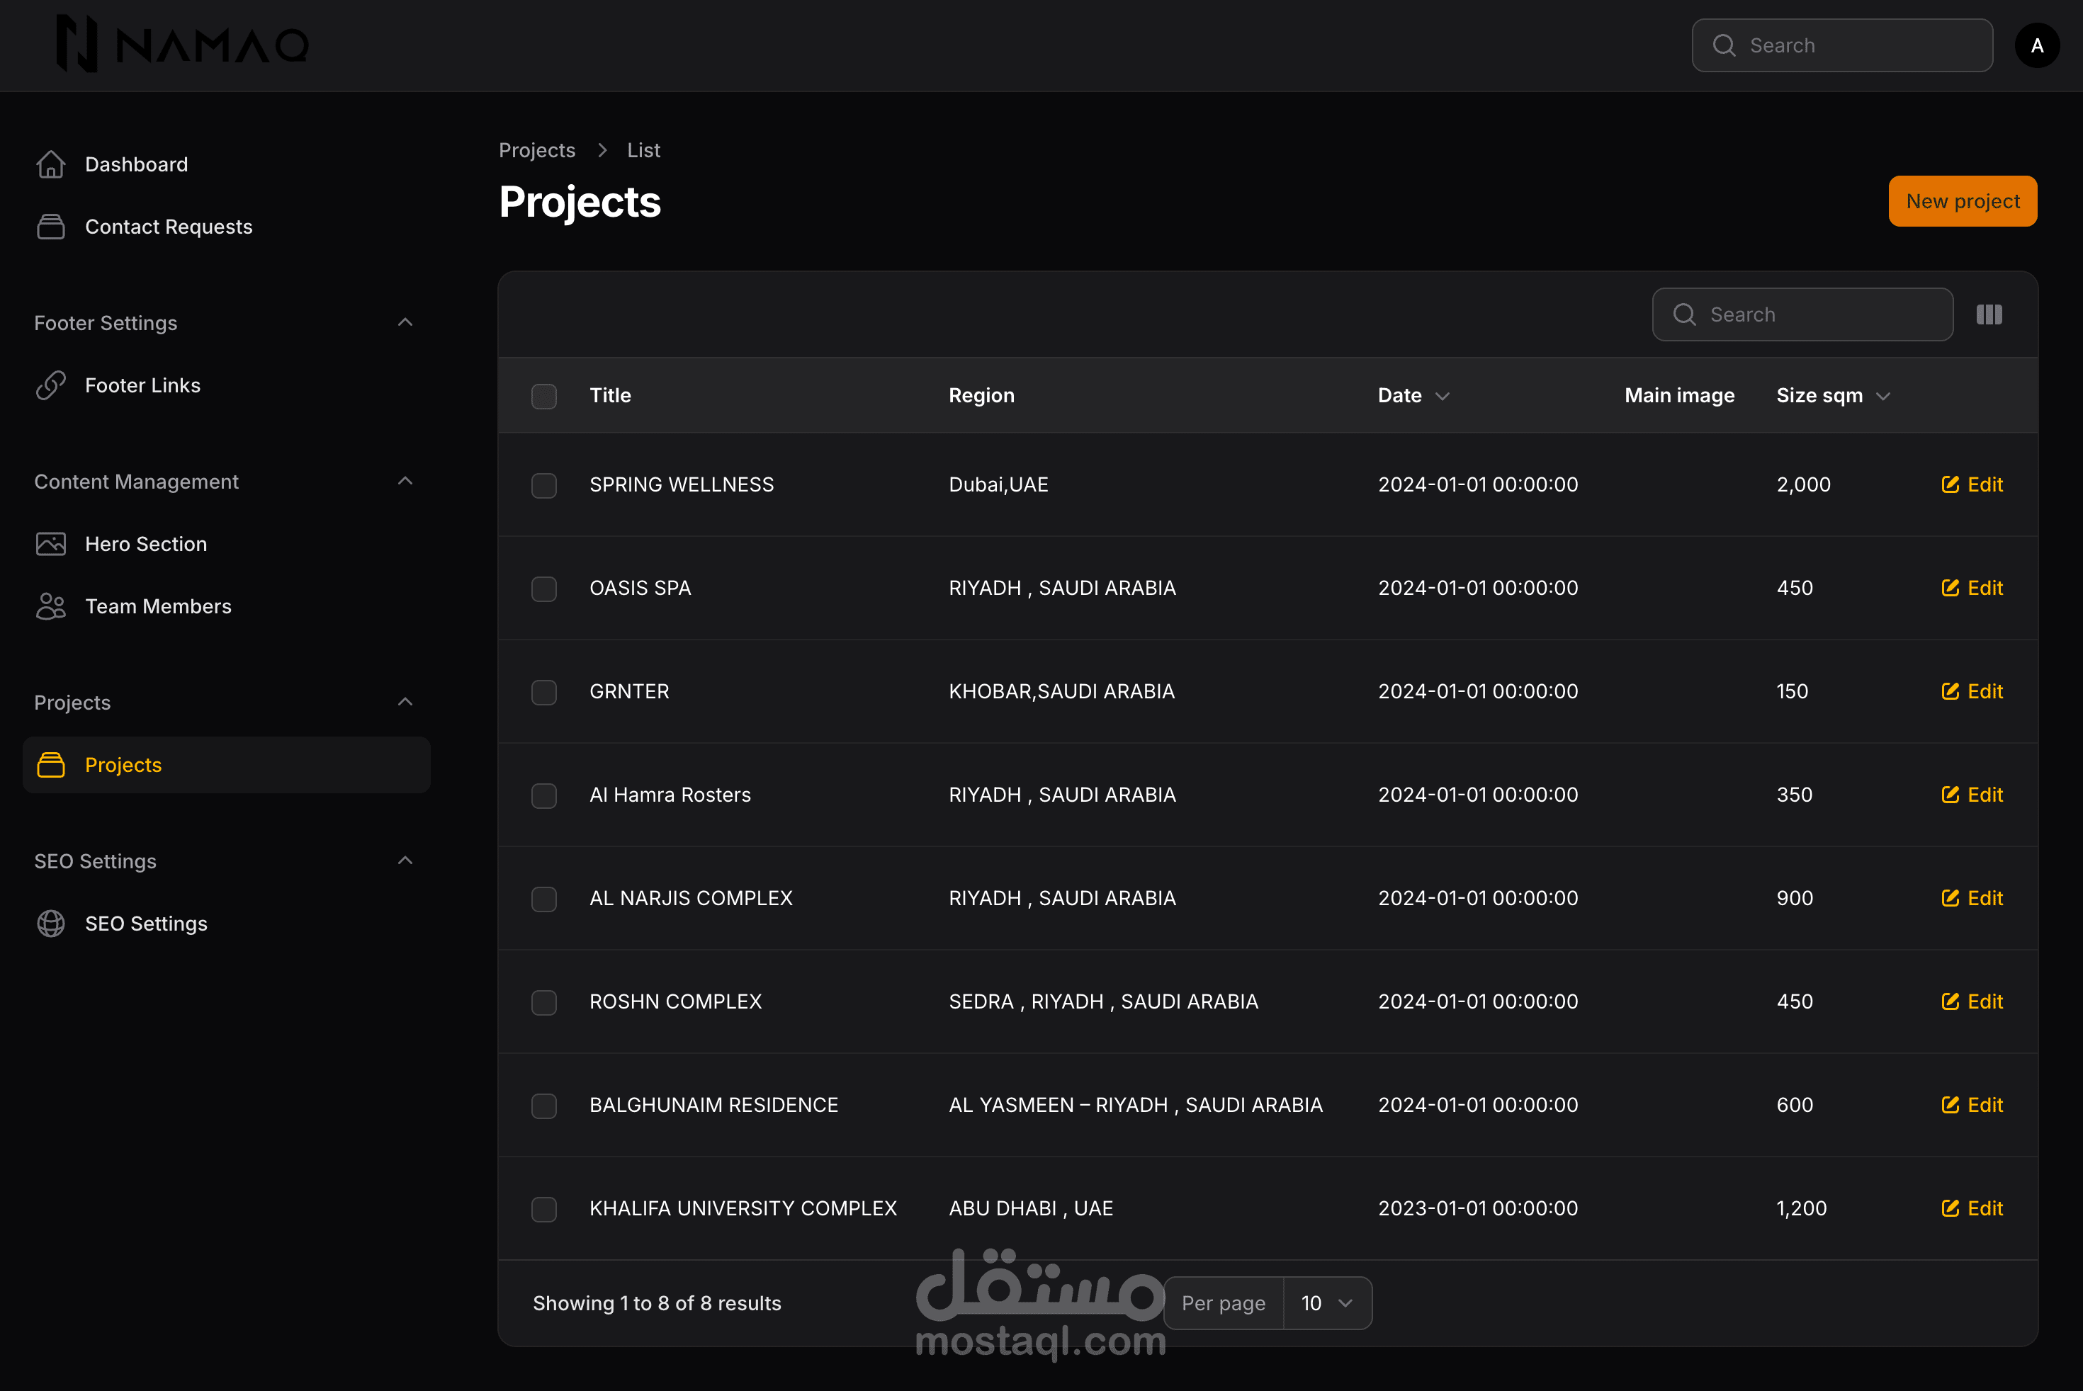
Task: Toggle table columns visibility icon
Action: [1989, 315]
